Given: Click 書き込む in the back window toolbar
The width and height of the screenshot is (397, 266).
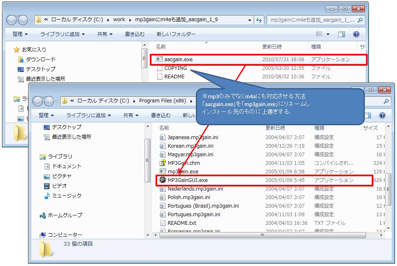Looking at the screenshot, I should 134,34.
